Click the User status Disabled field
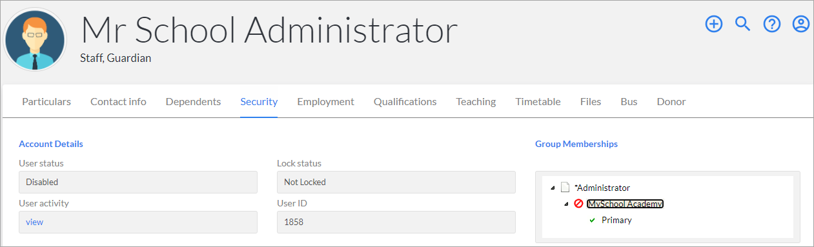The width and height of the screenshot is (814, 247). (x=138, y=182)
